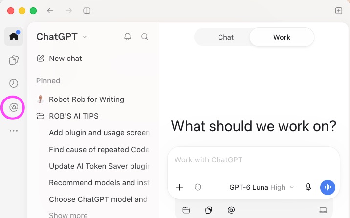Viewport: 350px width, 218px height.
Task: Click the microphone dictation icon
Action: pyautogui.click(x=308, y=187)
